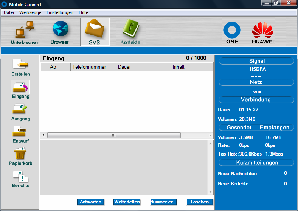The image size is (298, 211).
Task: Open the Einstellungen menu
Action: (60, 12)
